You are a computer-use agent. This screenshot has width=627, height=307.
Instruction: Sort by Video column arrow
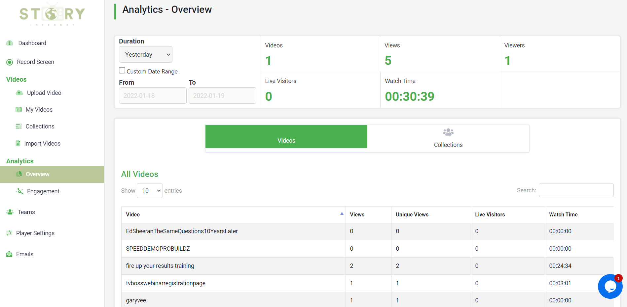342,214
